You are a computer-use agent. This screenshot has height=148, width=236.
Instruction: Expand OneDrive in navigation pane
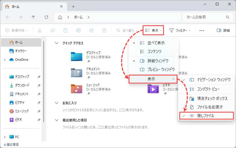(x=5, y=60)
